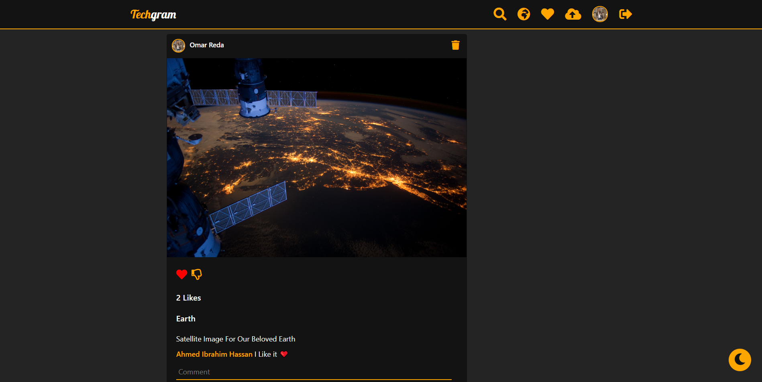This screenshot has width=762, height=382.
Task: Open the Earth satellite post image
Action: tap(317, 158)
